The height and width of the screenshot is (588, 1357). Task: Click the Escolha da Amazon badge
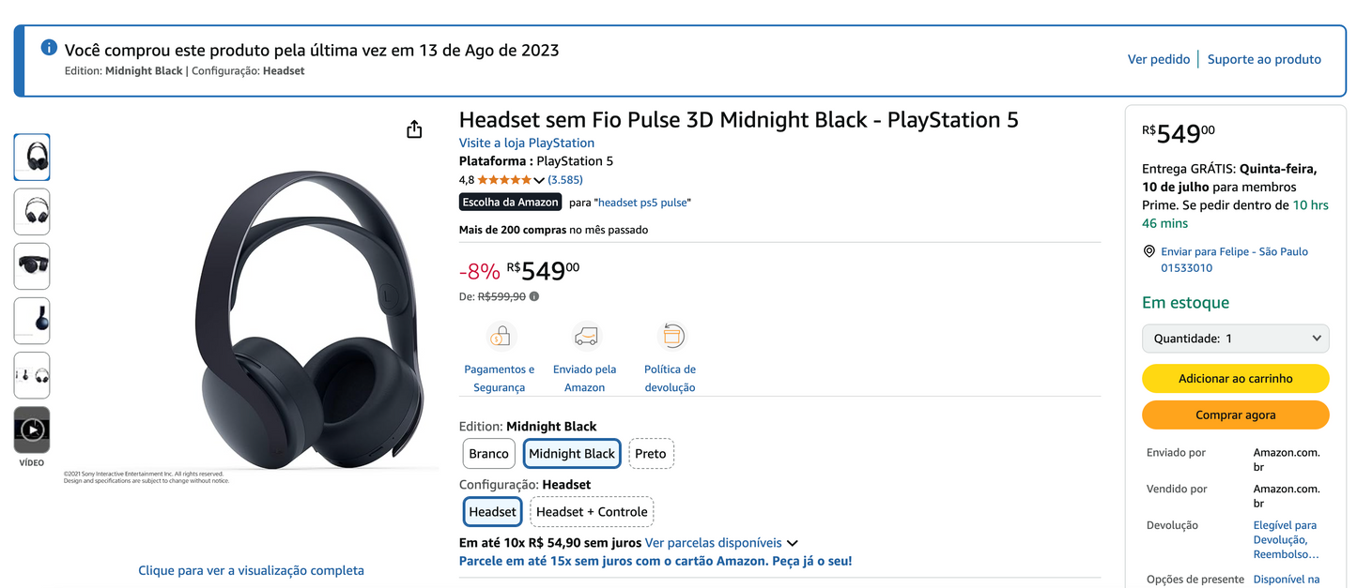(x=510, y=202)
